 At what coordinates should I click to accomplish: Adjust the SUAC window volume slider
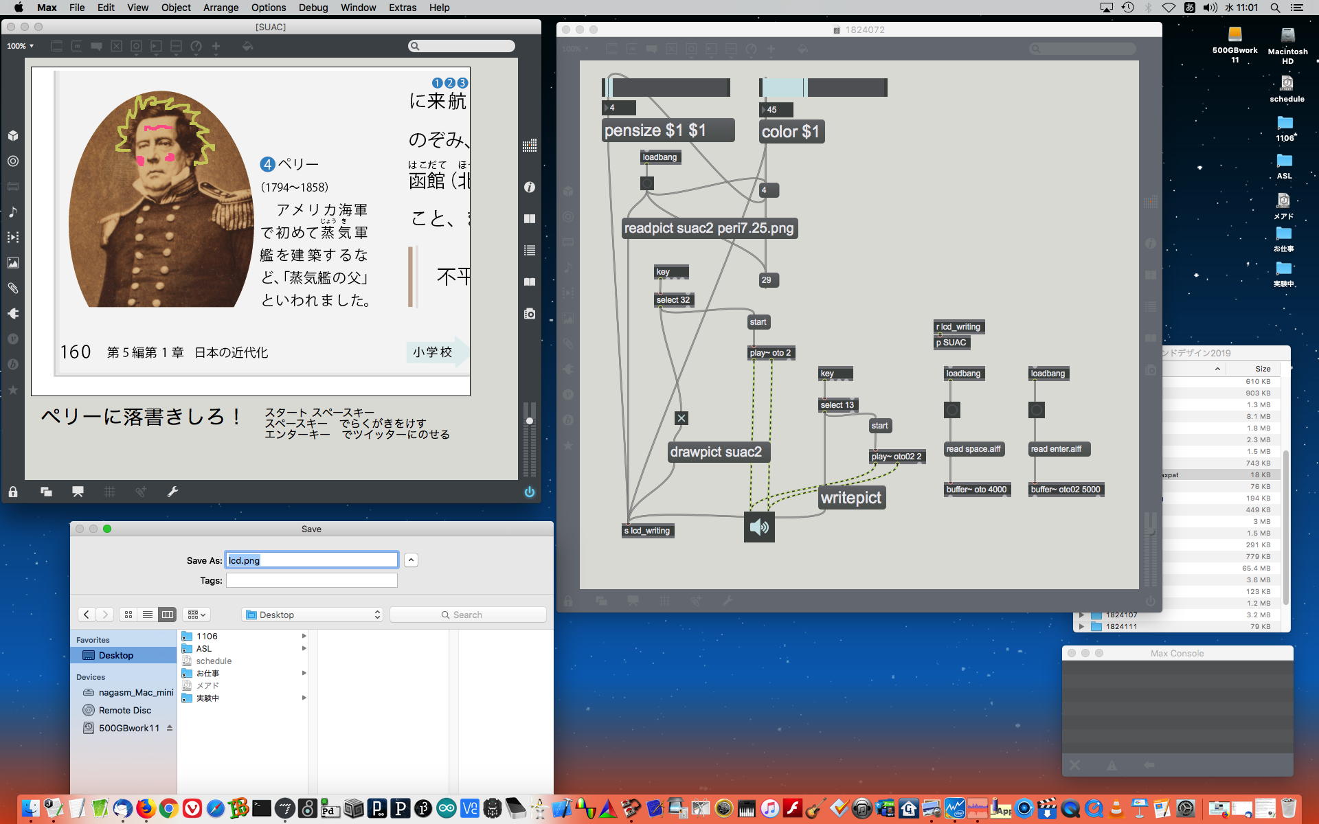(x=529, y=421)
